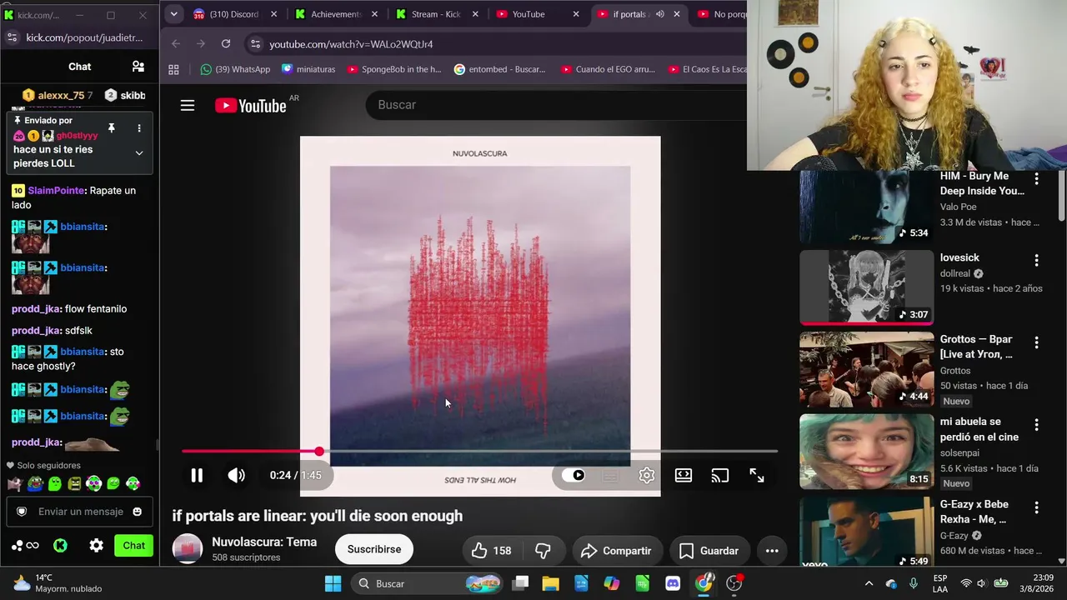
Task: Open Kick chat settings gear
Action: tap(97, 546)
